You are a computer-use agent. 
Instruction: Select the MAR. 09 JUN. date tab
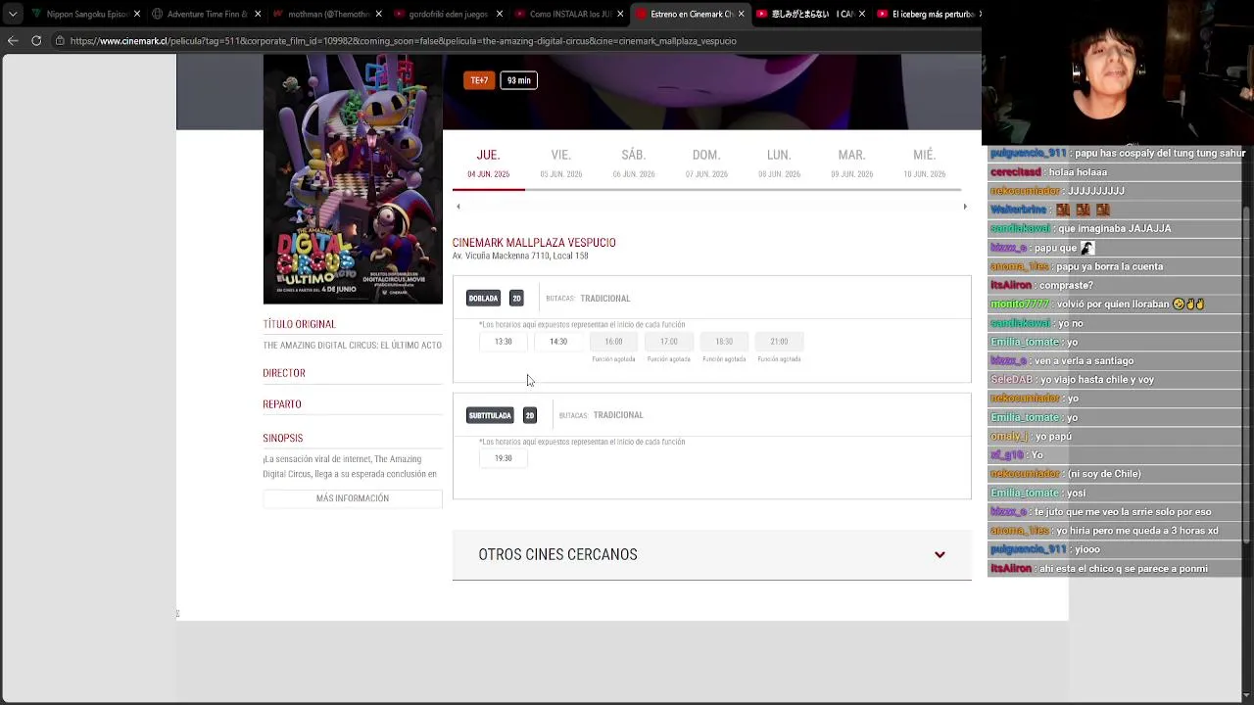point(851,164)
